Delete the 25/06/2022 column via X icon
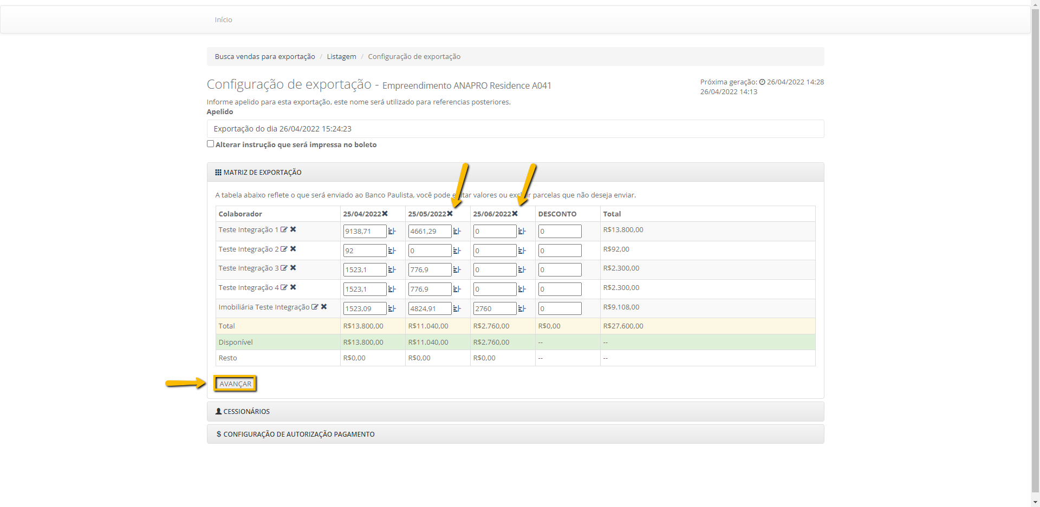Viewport: 1040px width, 507px height. 515,214
